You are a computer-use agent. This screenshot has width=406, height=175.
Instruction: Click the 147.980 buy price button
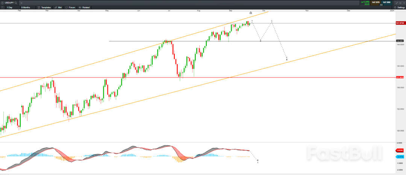[386, 2]
